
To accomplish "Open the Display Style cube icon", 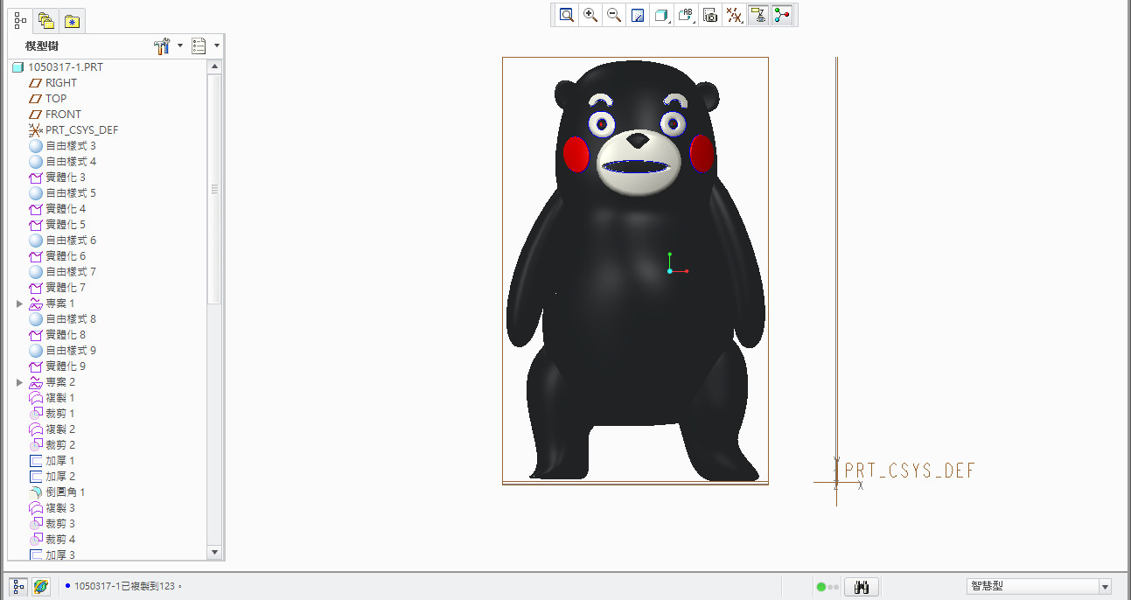I will coord(662,15).
